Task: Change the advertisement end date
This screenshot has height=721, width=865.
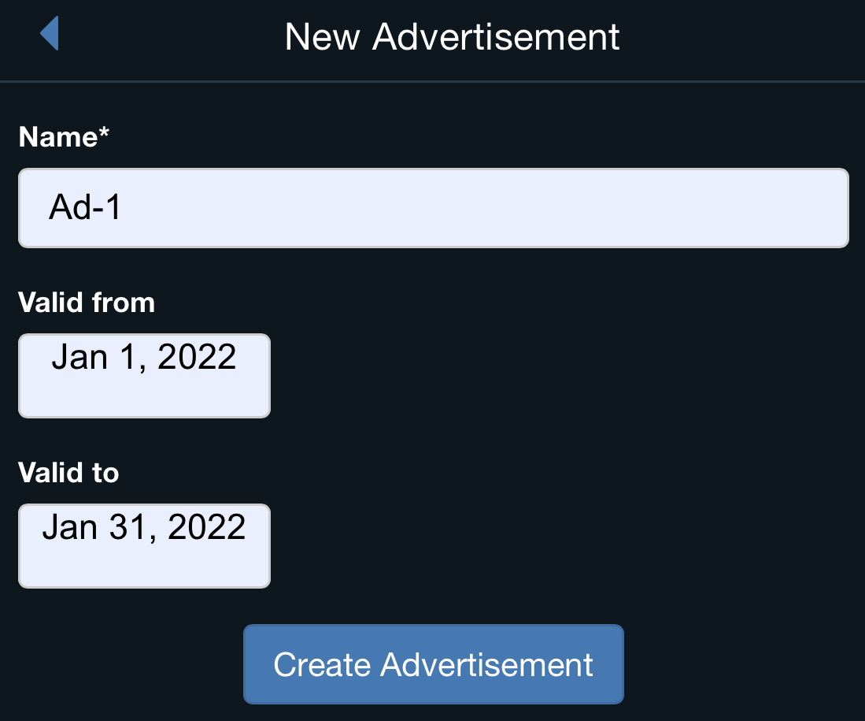Action: (x=144, y=546)
